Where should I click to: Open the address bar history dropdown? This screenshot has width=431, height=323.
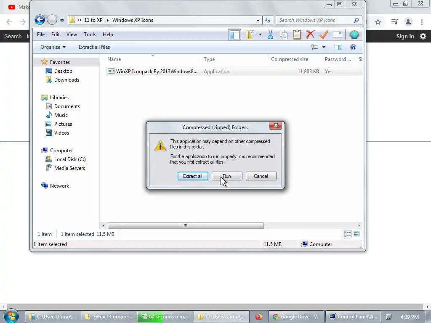258,20
